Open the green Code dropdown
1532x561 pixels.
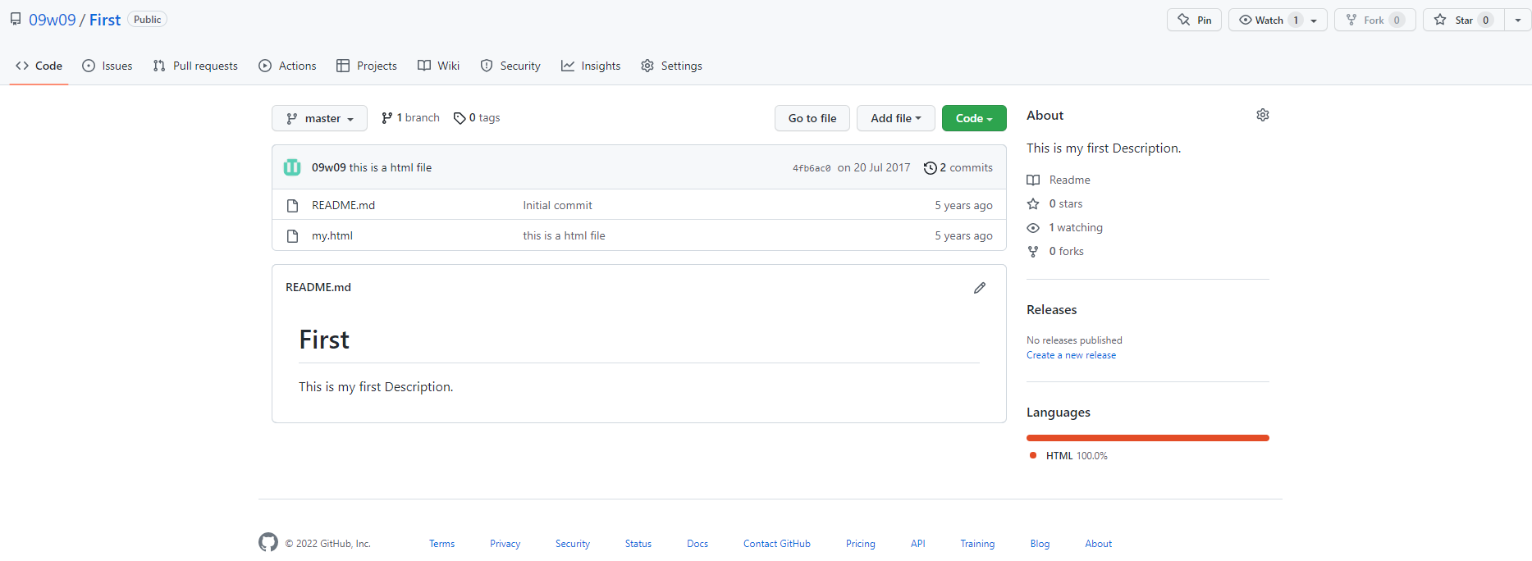(974, 118)
